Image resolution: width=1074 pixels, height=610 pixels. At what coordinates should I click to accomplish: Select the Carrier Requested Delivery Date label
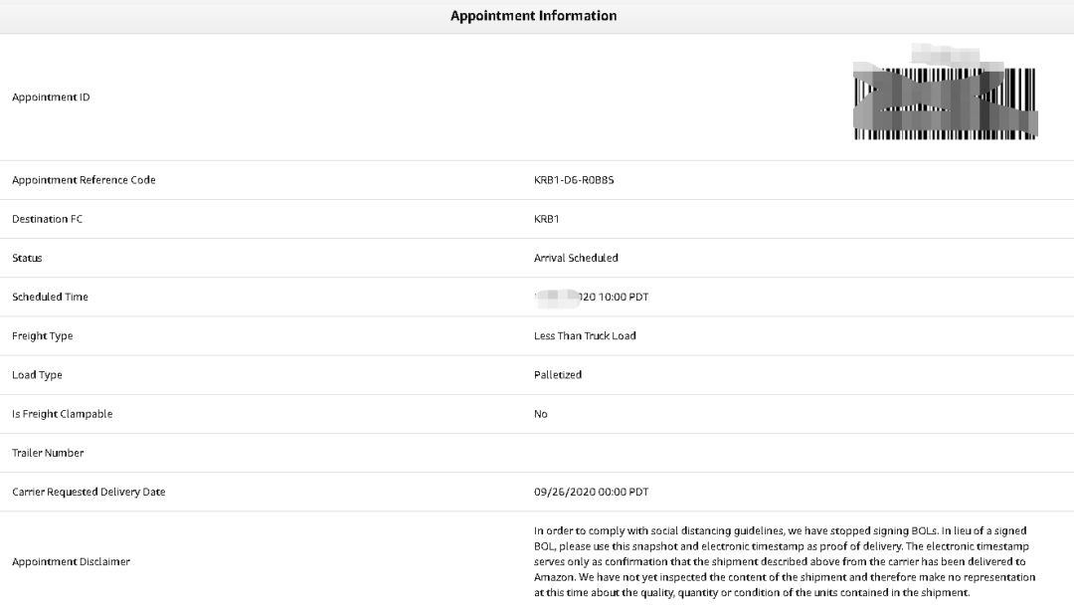pyautogui.click(x=89, y=493)
